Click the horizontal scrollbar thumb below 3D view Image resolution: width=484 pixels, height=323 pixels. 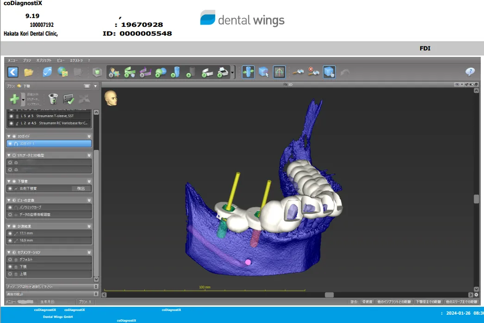pyautogui.click(x=329, y=295)
